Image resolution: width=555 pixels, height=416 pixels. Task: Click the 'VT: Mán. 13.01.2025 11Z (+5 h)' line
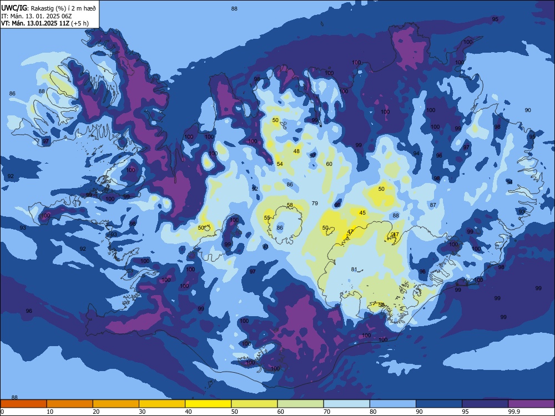click(45, 23)
